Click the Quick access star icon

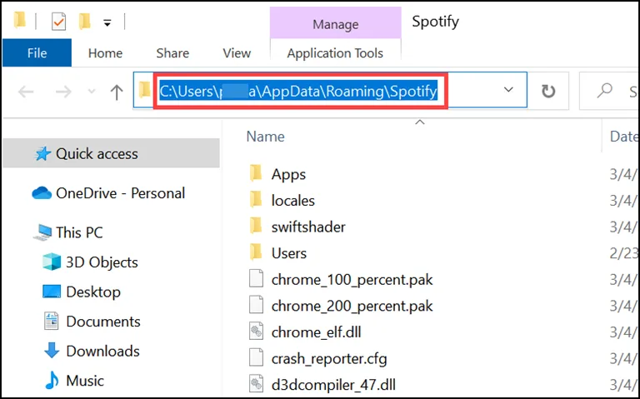[x=42, y=154]
